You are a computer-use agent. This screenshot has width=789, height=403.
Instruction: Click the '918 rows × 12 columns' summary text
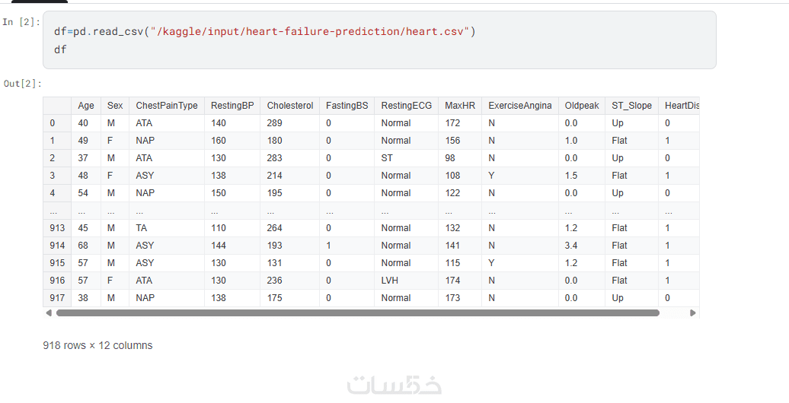[x=97, y=346]
